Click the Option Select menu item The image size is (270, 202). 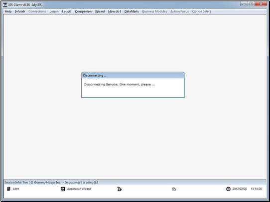pyautogui.click(x=201, y=11)
